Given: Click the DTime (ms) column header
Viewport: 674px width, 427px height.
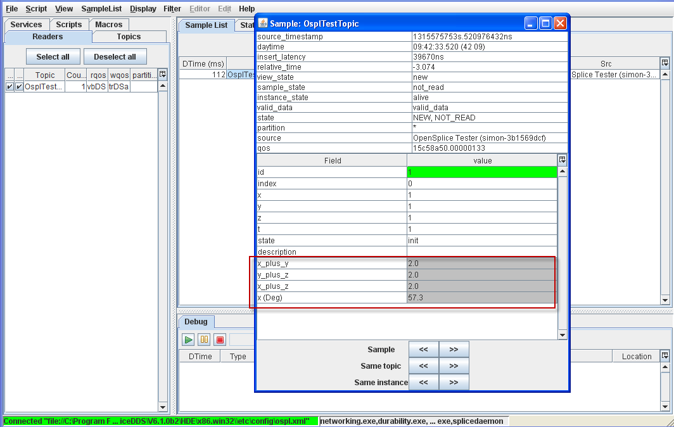Looking at the screenshot, I should [203, 63].
